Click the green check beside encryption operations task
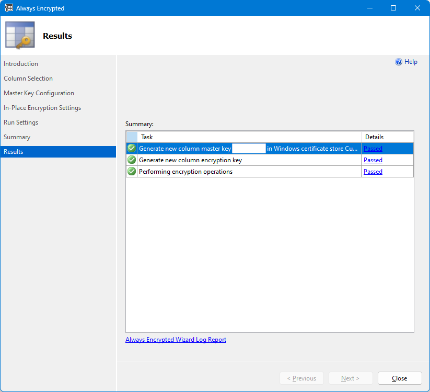This screenshot has height=392, width=430. [x=131, y=171]
